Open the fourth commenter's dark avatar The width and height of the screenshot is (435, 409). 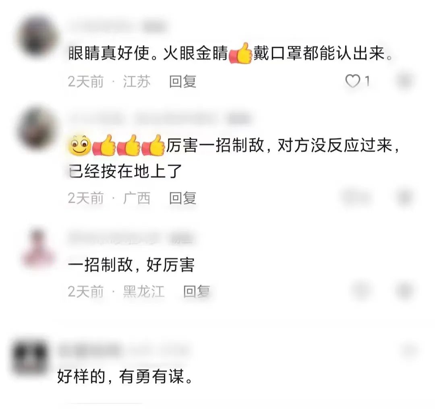tap(31, 358)
